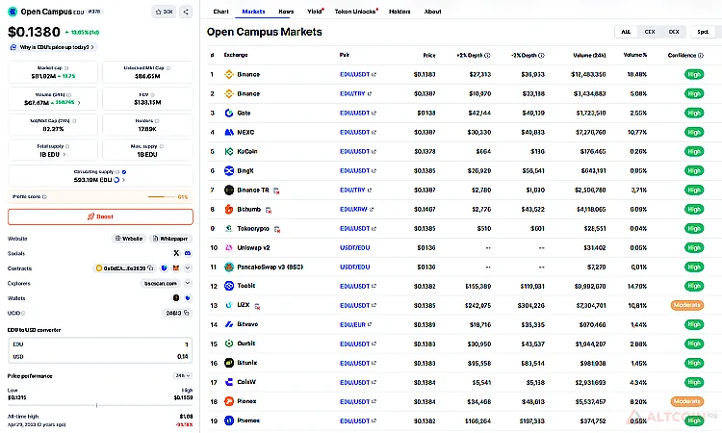The width and height of the screenshot is (722, 433).
Task: Open the EDU/KRW pair link on Bithumb
Action: tap(353, 210)
